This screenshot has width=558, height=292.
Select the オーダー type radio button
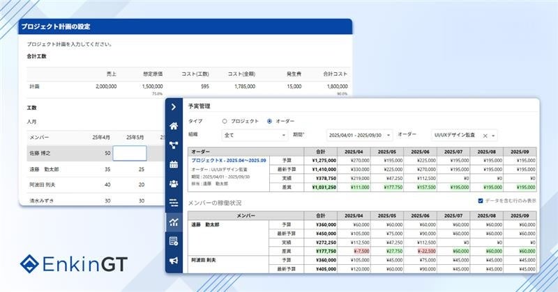(x=269, y=121)
